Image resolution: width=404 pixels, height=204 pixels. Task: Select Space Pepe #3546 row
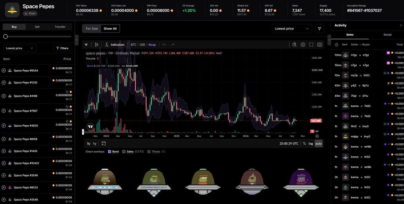[x=37, y=175]
